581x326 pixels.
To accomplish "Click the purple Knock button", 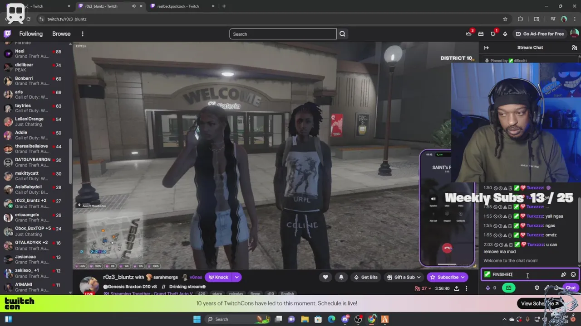I will (x=218, y=277).
